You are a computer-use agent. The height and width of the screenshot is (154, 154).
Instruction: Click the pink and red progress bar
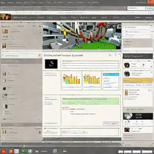click(75, 133)
